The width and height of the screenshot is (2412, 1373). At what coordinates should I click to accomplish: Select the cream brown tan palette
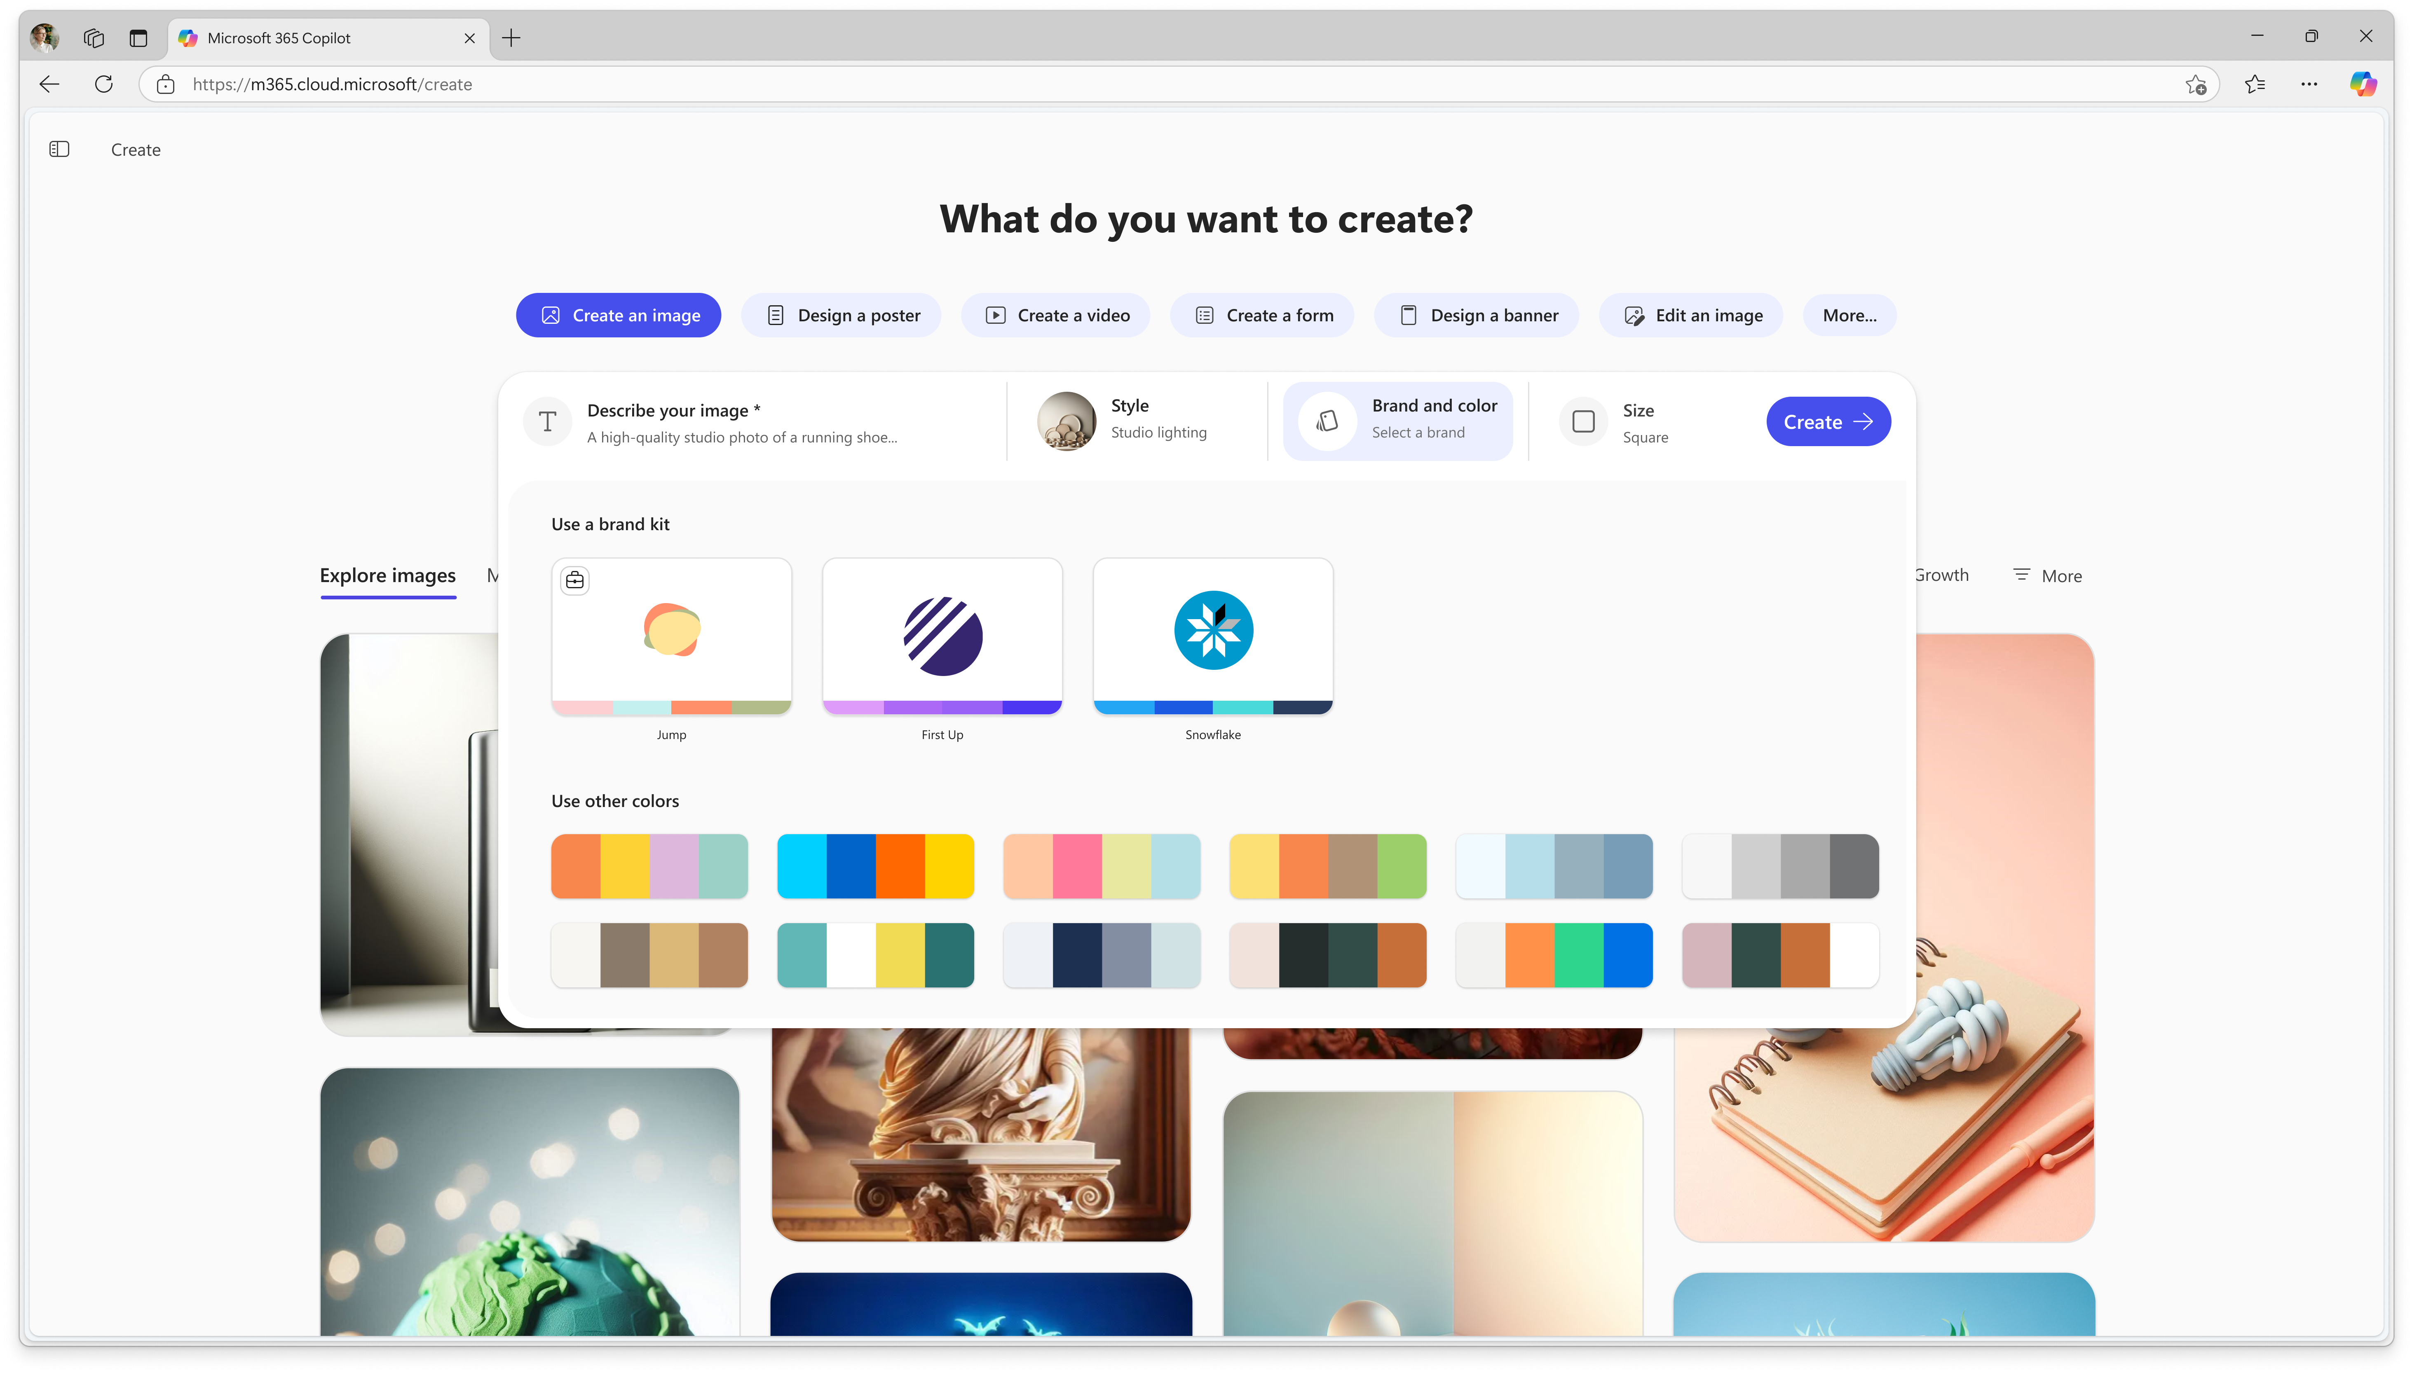pos(649,955)
